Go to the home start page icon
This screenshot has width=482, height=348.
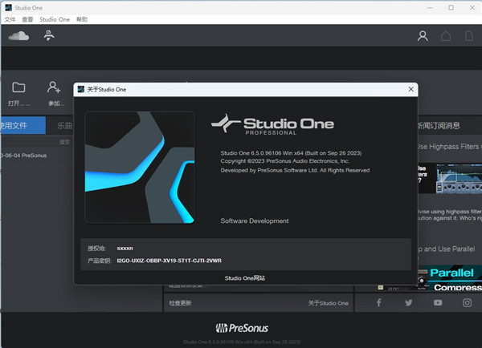pos(446,36)
